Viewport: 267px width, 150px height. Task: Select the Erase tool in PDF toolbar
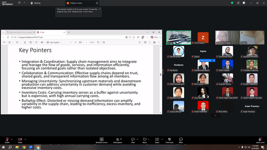(25, 42)
